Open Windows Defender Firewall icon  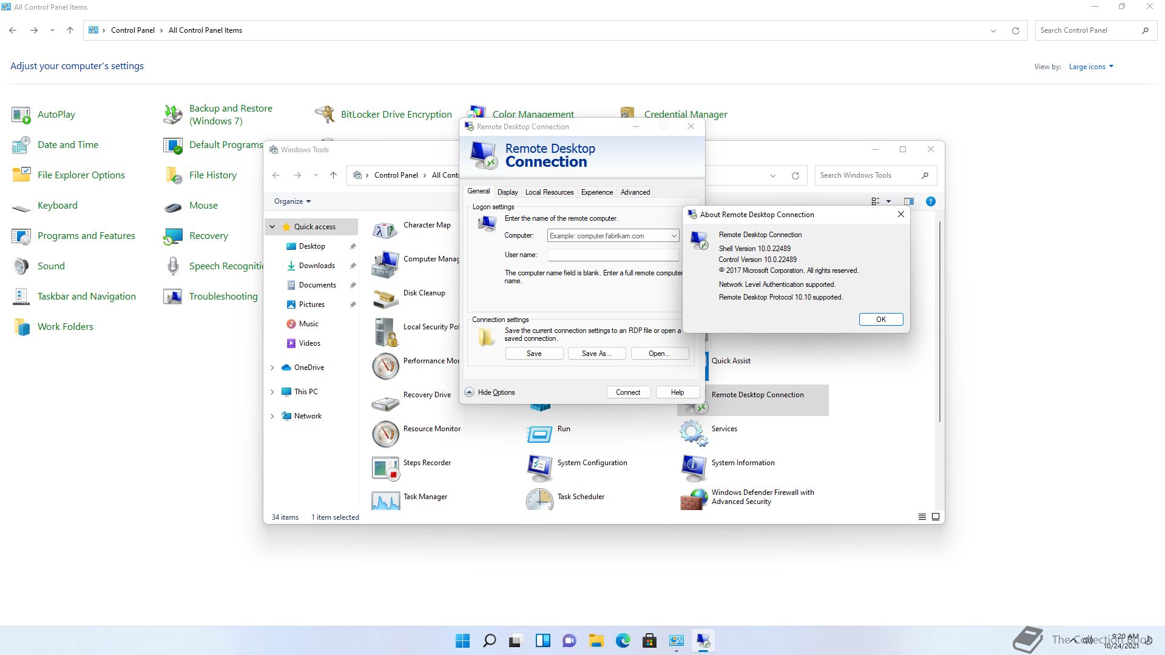693,500
